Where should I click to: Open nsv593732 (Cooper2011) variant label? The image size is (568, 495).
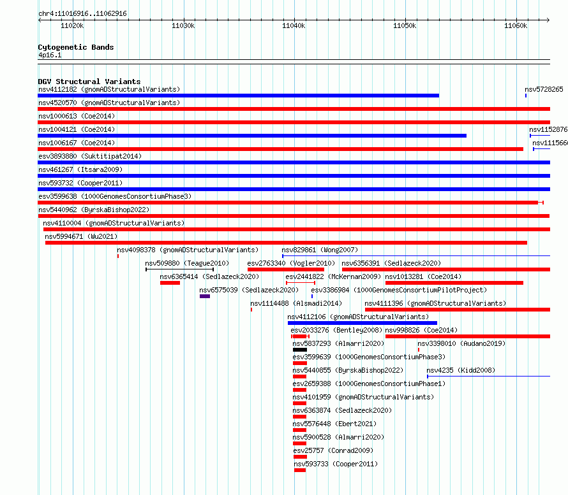(x=80, y=183)
